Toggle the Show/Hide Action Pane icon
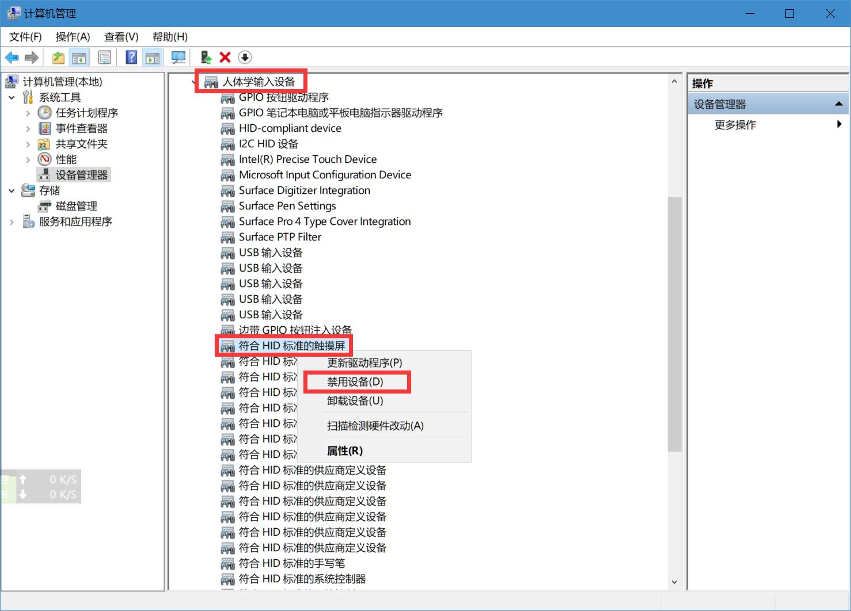 pyautogui.click(x=153, y=58)
